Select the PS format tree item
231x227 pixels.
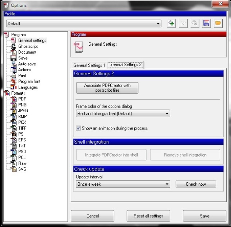click(x=20, y=134)
